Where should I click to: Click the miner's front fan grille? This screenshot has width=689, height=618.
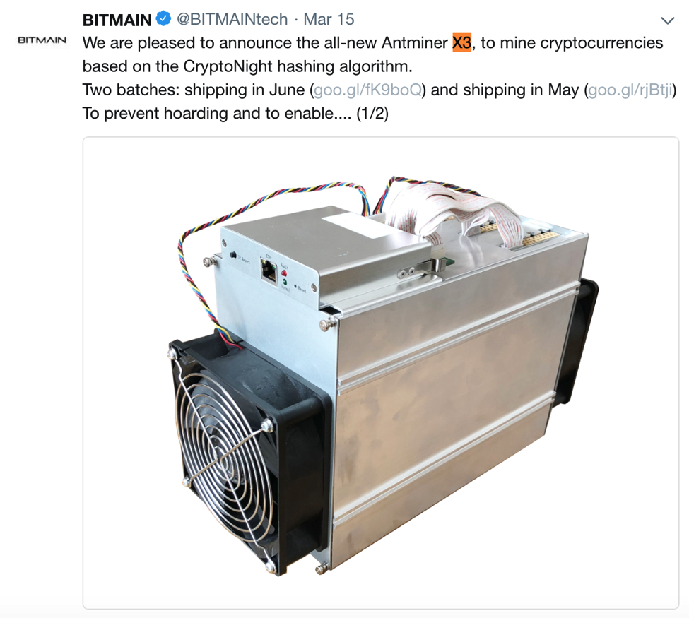point(227,453)
